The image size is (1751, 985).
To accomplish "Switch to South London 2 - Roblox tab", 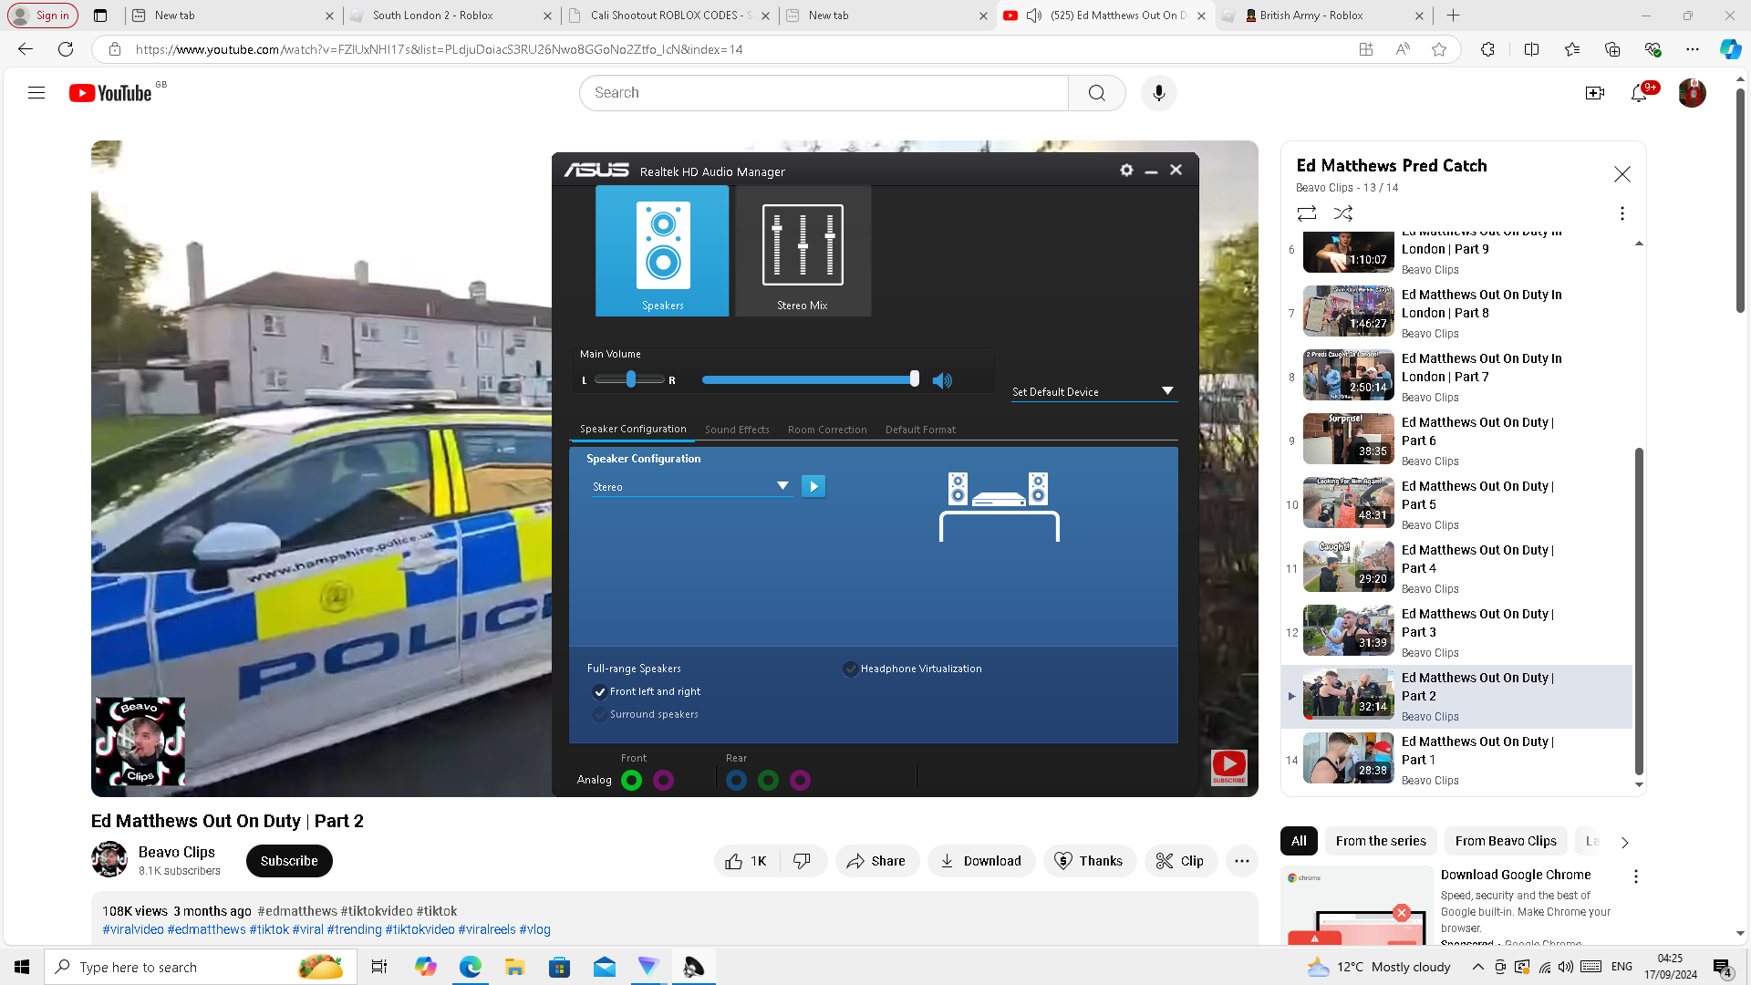I will click(451, 16).
